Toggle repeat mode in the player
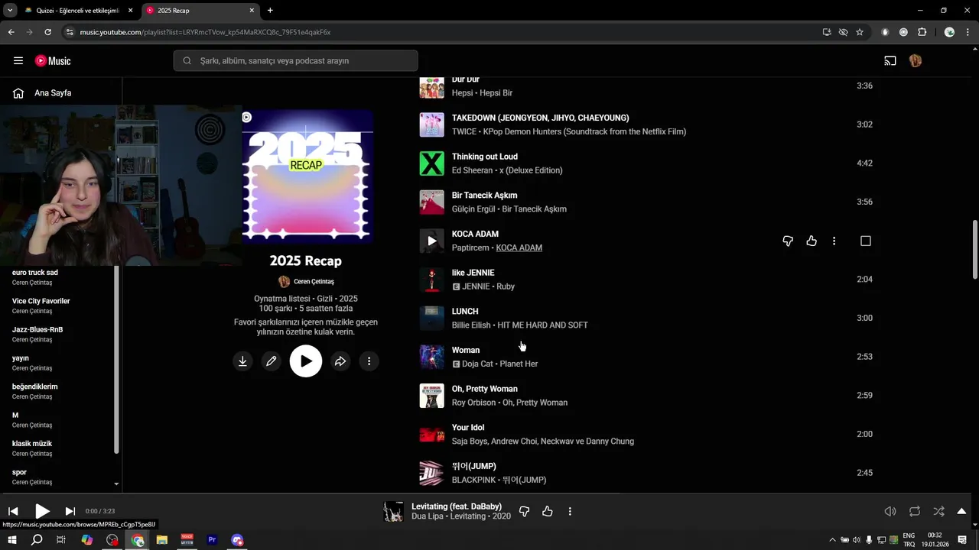The height and width of the screenshot is (550, 979). 915,512
